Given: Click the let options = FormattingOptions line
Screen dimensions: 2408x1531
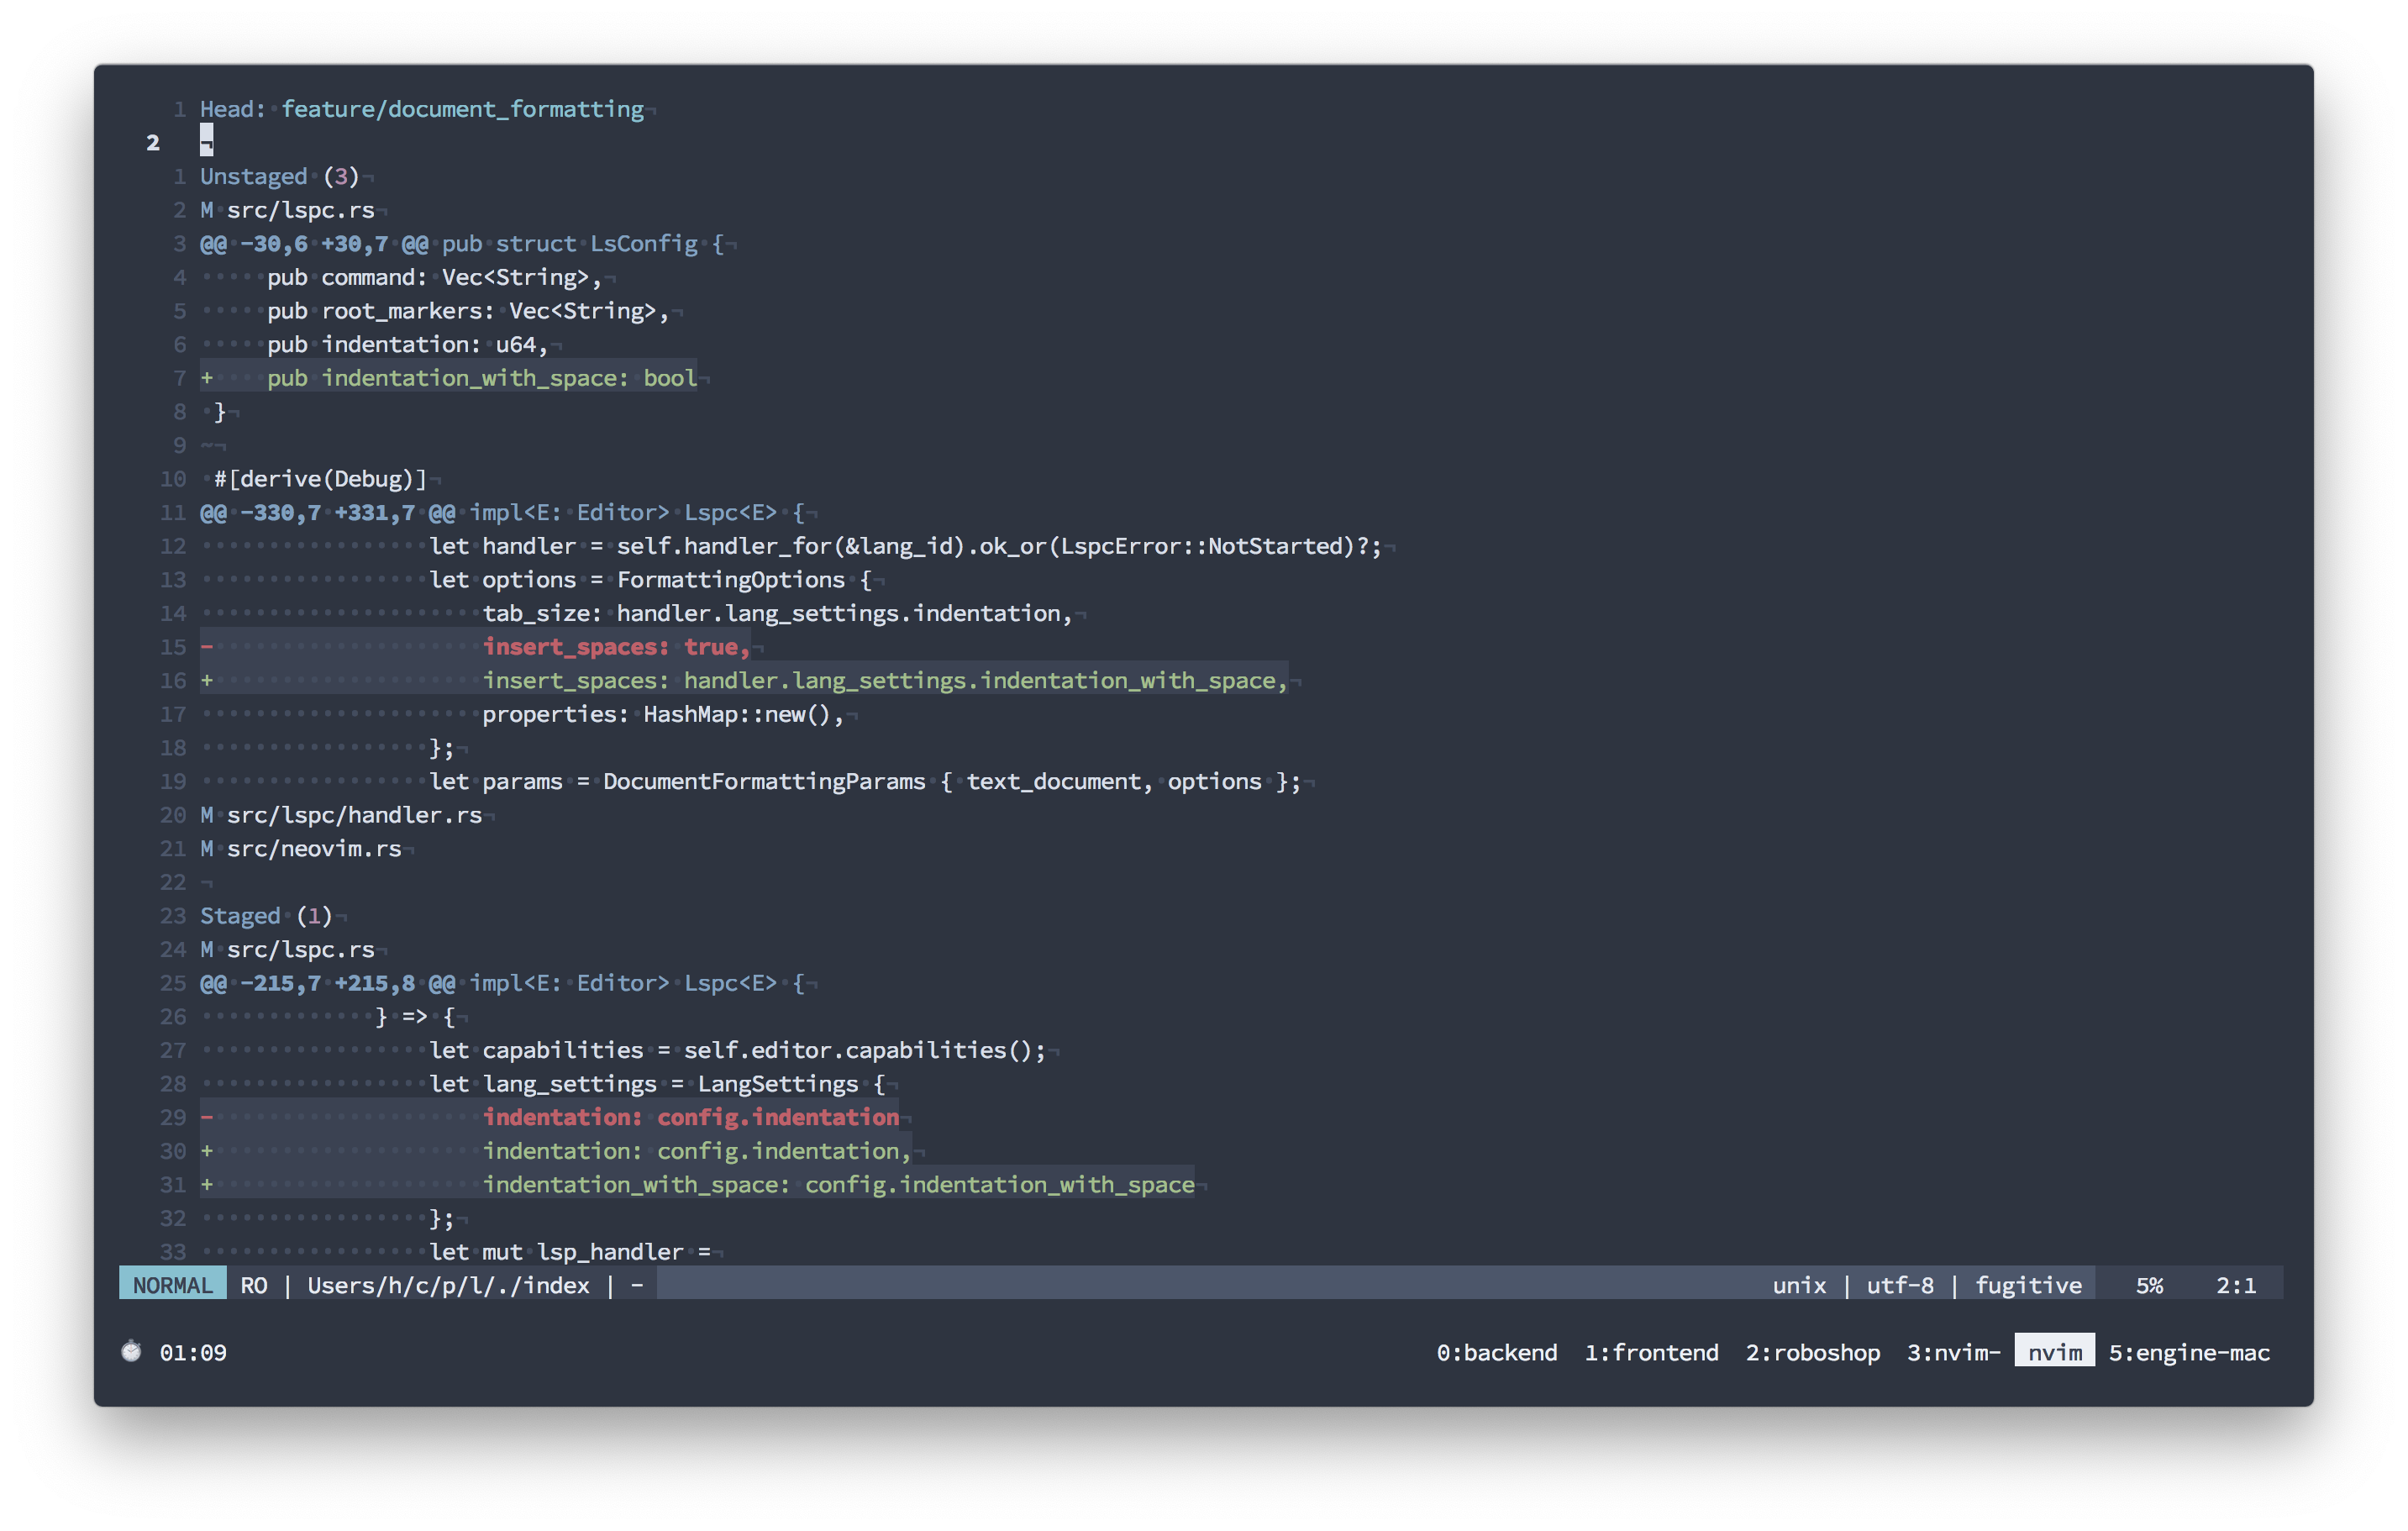Looking at the screenshot, I should (651, 580).
